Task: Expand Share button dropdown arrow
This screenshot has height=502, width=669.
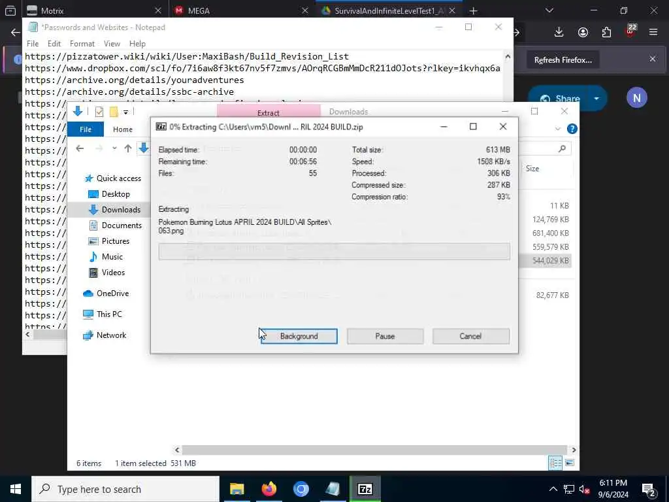Action: click(x=596, y=99)
